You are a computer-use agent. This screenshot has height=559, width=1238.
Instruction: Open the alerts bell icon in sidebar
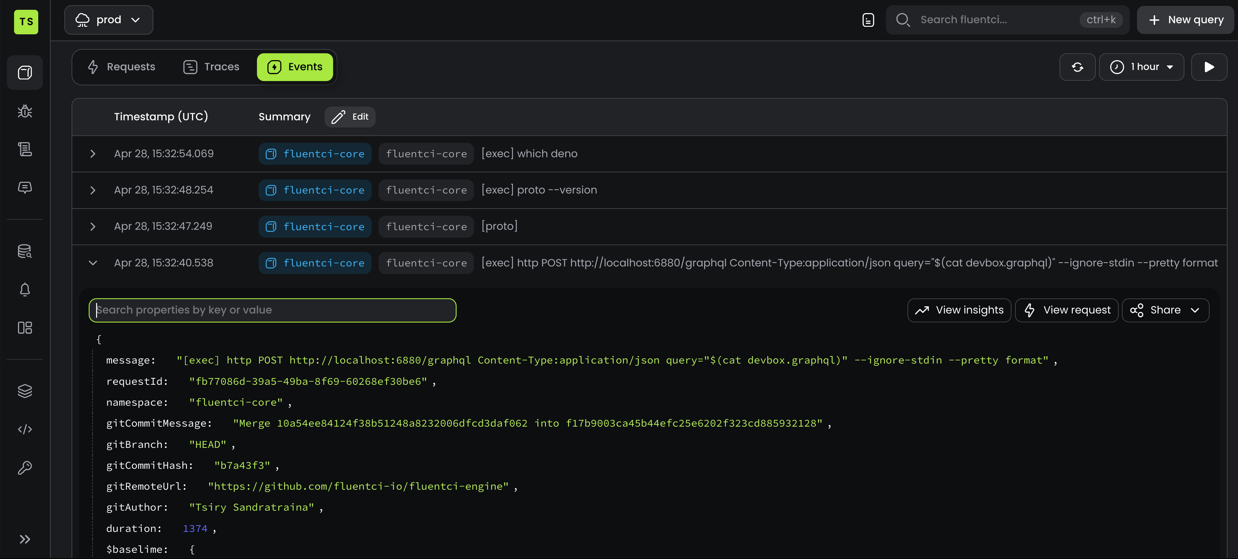point(25,289)
